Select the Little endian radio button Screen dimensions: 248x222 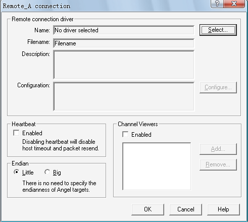(x=17, y=172)
